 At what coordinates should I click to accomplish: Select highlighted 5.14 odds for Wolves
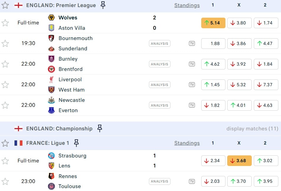pos(213,23)
